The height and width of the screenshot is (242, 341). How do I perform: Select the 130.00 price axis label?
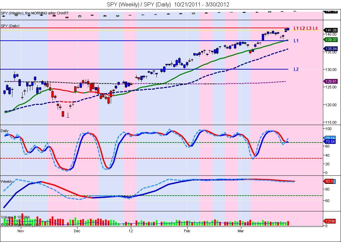pos(331,70)
